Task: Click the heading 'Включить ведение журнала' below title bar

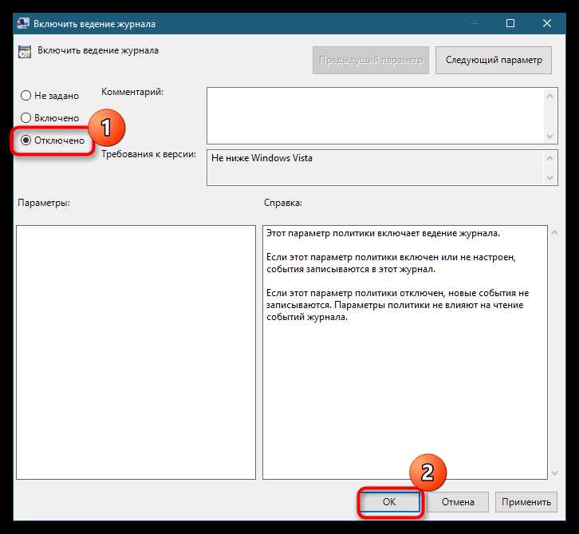Action: (98, 50)
